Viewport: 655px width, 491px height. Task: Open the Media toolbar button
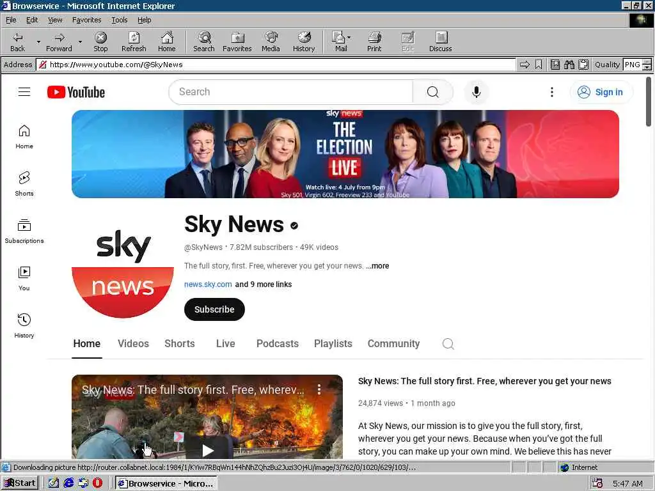271,42
